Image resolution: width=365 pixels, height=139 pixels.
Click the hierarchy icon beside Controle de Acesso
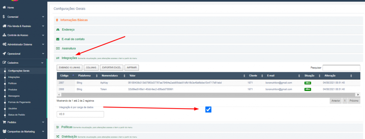click(4, 35)
